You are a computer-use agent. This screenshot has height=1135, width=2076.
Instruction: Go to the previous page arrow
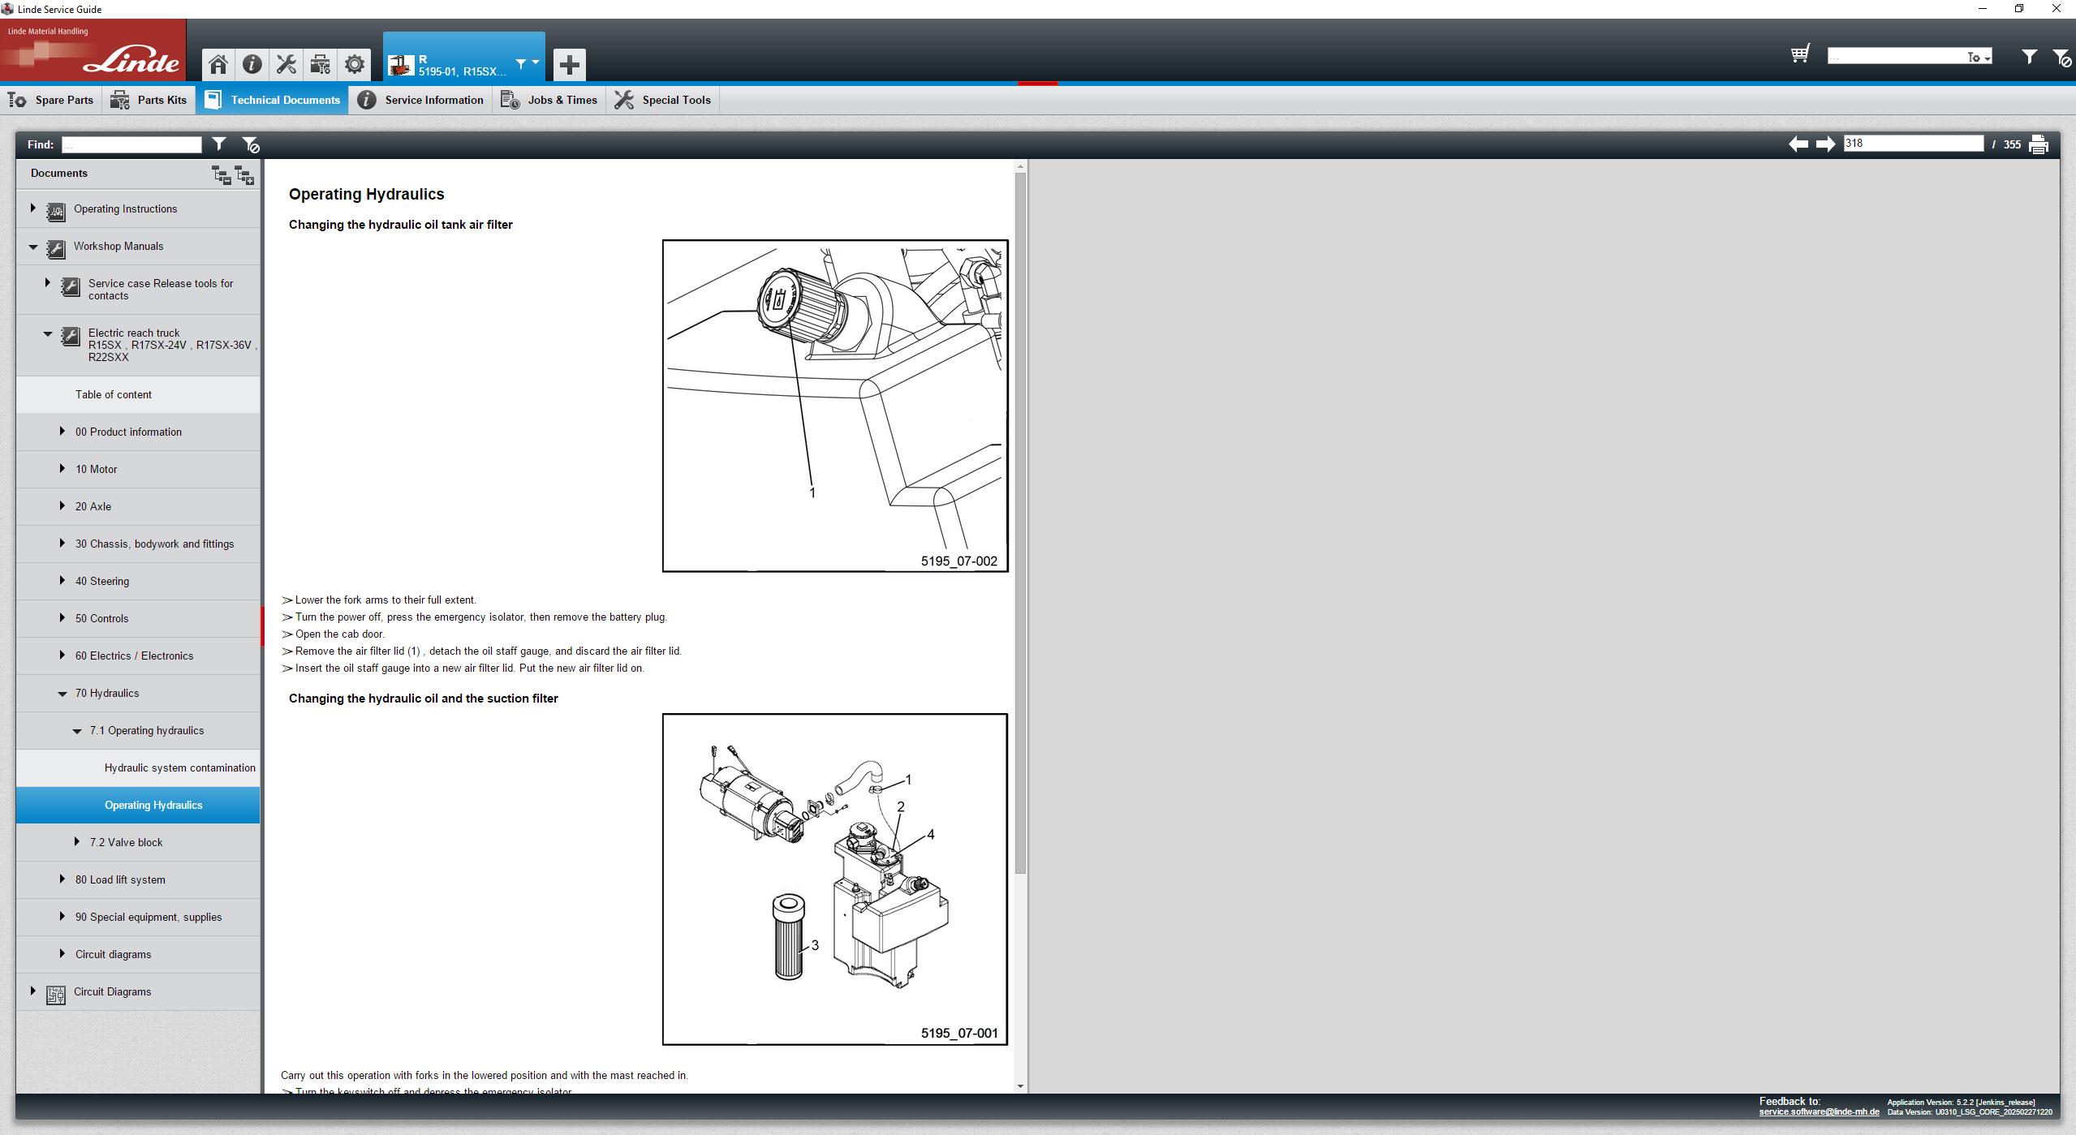coord(1798,144)
